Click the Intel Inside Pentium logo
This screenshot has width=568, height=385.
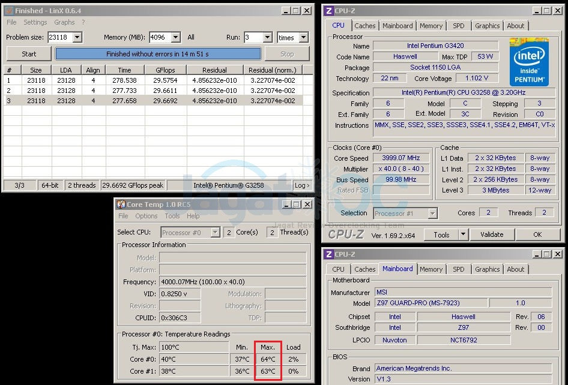528,62
